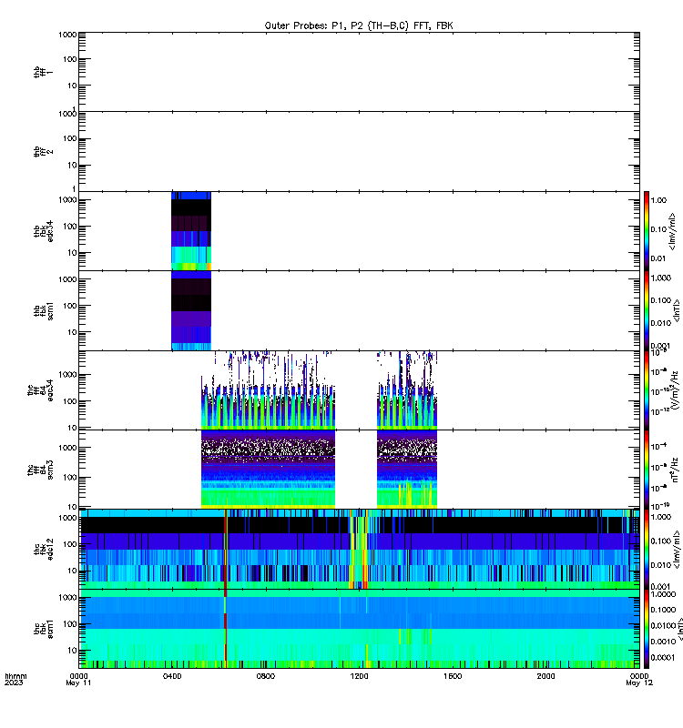Click the "100" y-axis tick on thb fff 2 panel

tap(70, 138)
